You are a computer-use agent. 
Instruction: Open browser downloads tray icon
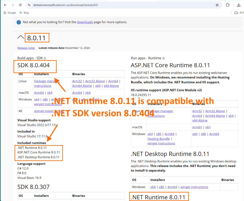[239, 5]
